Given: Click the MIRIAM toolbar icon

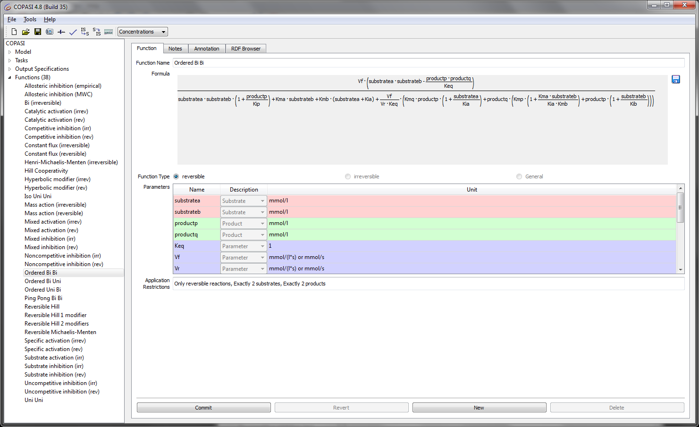Looking at the screenshot, I should [109, 32].
